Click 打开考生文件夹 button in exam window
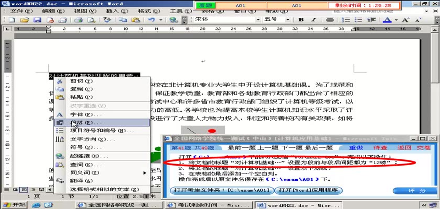The image size is (440, 209). tap(222, 191)
